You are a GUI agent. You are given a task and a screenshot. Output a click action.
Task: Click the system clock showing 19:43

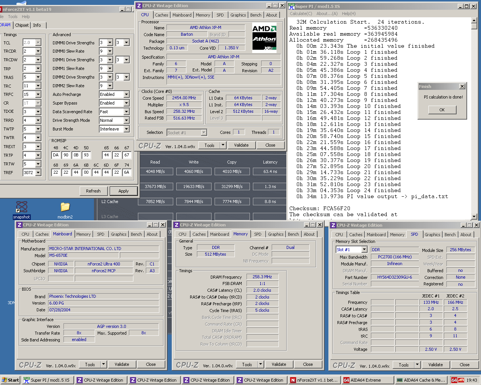(472, 380)
